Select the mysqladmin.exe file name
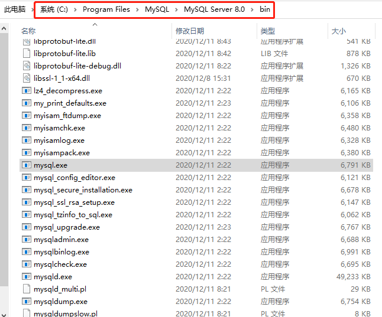 click(x=61, y=240)
